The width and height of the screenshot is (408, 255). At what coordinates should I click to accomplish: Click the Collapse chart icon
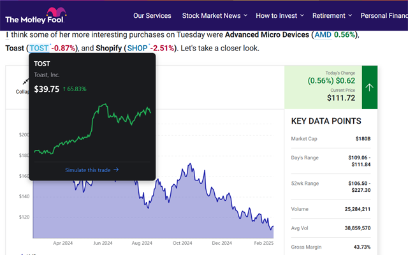25,82
